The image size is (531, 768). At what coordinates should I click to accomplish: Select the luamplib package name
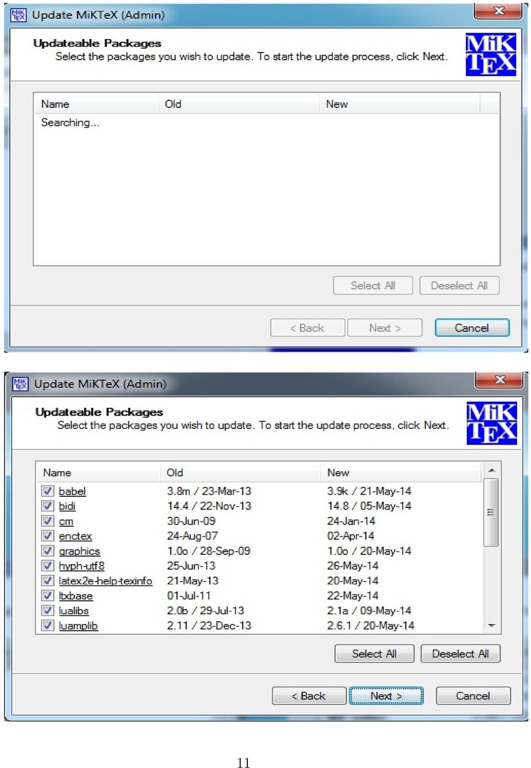[78, 625]
